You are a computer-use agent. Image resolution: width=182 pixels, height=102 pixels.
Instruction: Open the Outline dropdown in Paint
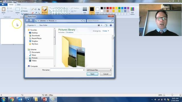(76, 8)
